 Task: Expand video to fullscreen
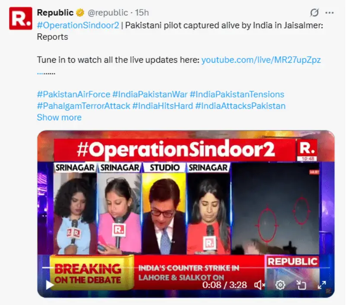pyautogui.click(x=322, y=285)
